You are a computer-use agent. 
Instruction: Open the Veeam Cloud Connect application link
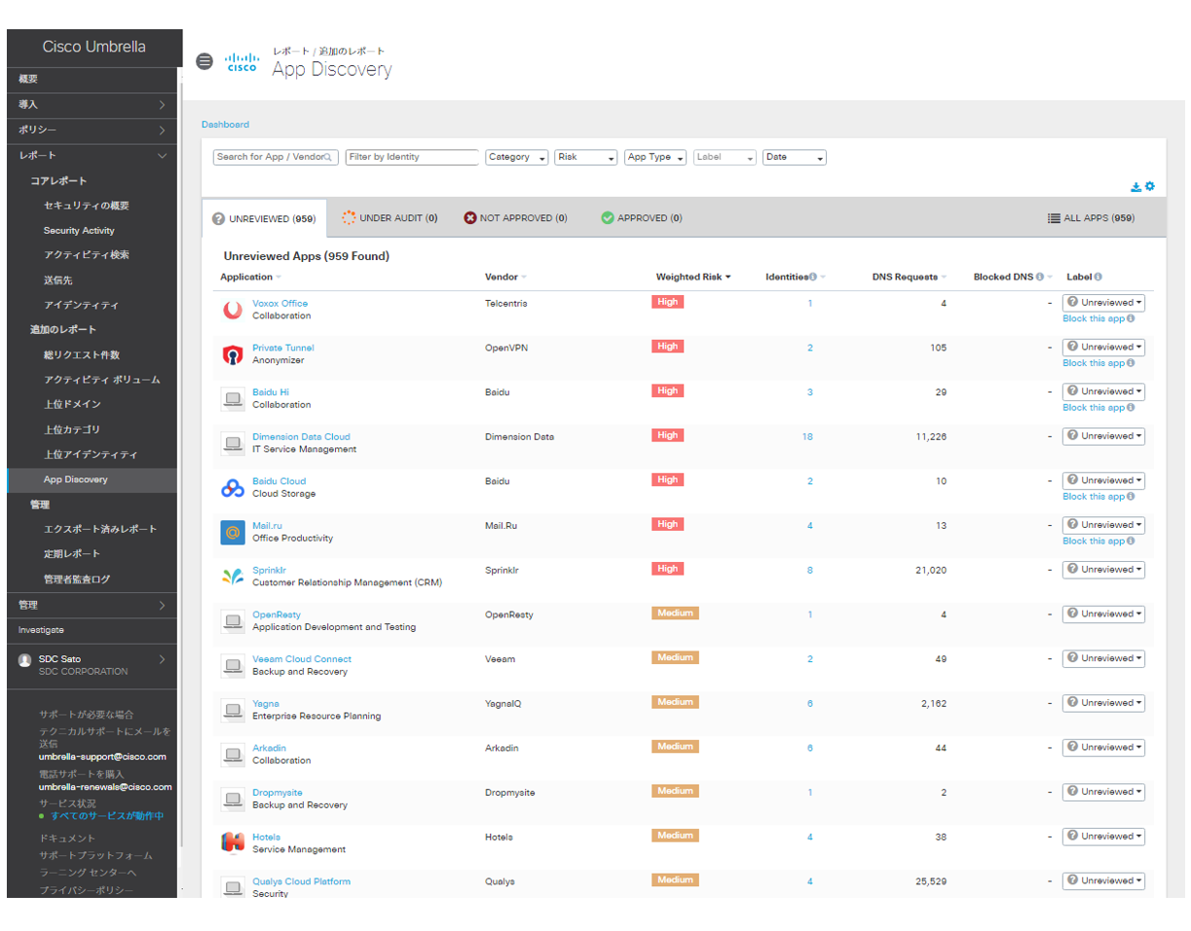click(x=302, y=659)
